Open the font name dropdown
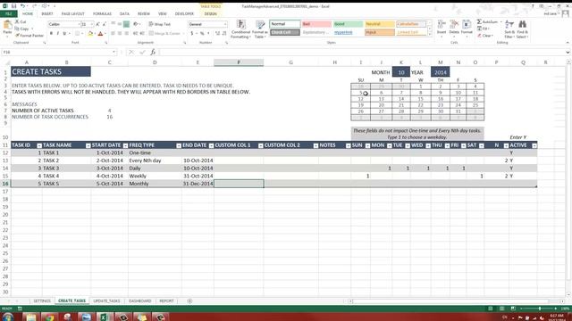Screen dimensions: 572x321 click(79, 24)
